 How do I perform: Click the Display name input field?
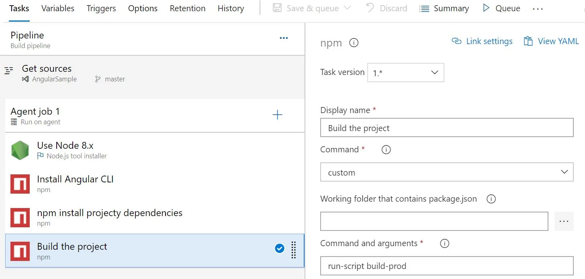click(x=446, y=128)
